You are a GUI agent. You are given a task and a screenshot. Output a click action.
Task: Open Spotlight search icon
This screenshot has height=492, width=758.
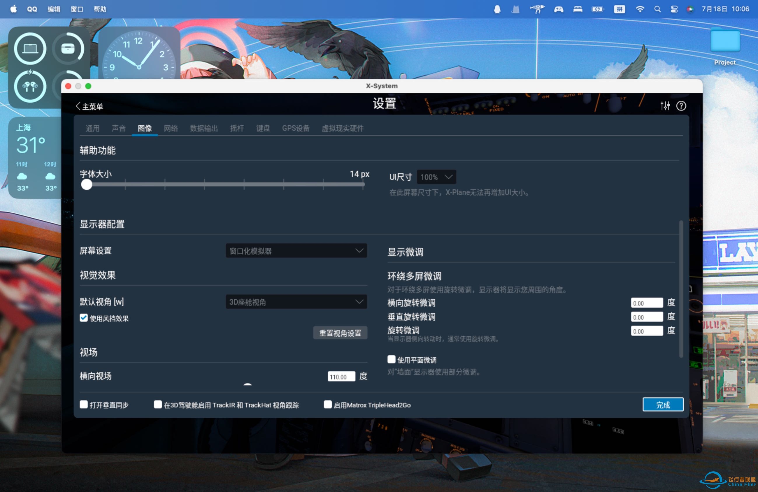click(657, 9)
